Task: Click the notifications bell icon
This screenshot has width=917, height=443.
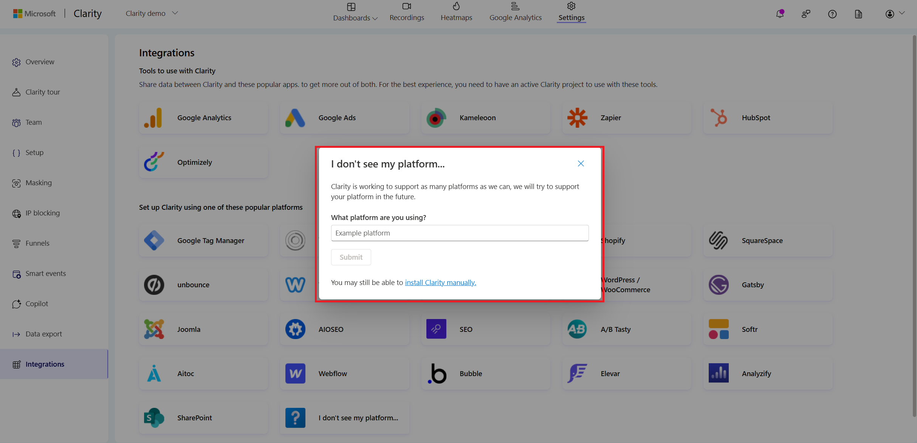Action: 779,14
